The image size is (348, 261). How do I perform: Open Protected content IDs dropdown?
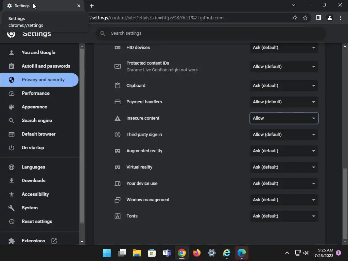pyautogui.click(x=284, y=66)
